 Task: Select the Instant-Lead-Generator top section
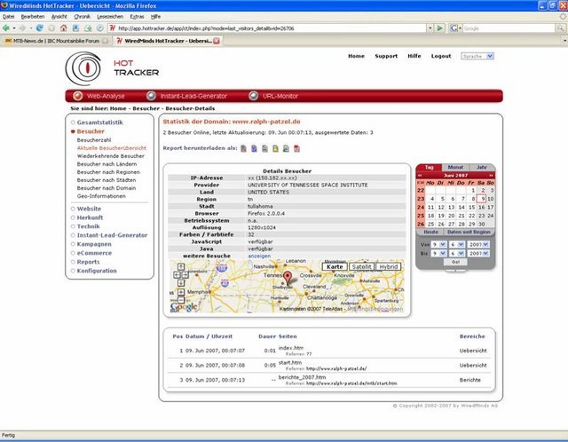(x=187, y=96)
